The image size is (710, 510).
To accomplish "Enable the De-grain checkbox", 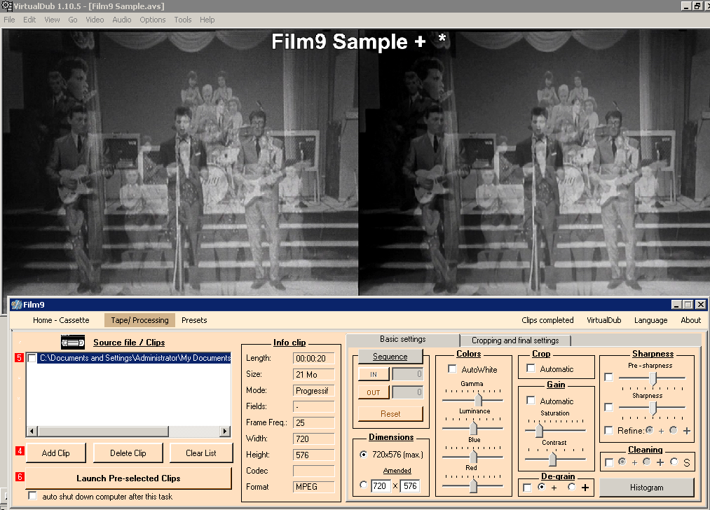I will click(527, 488).
